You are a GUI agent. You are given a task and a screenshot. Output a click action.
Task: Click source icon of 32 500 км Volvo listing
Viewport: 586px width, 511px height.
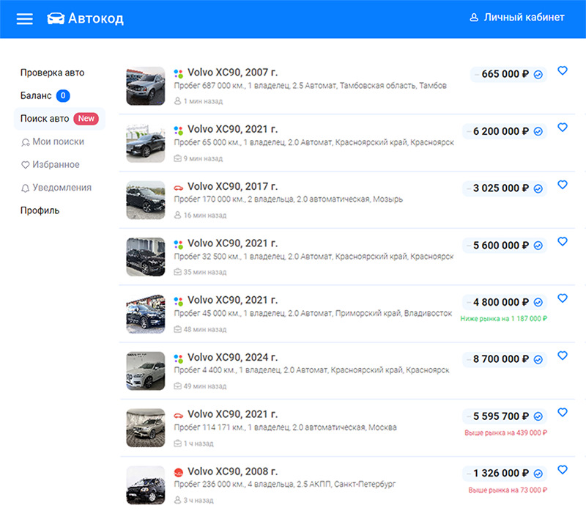(179, 244)
